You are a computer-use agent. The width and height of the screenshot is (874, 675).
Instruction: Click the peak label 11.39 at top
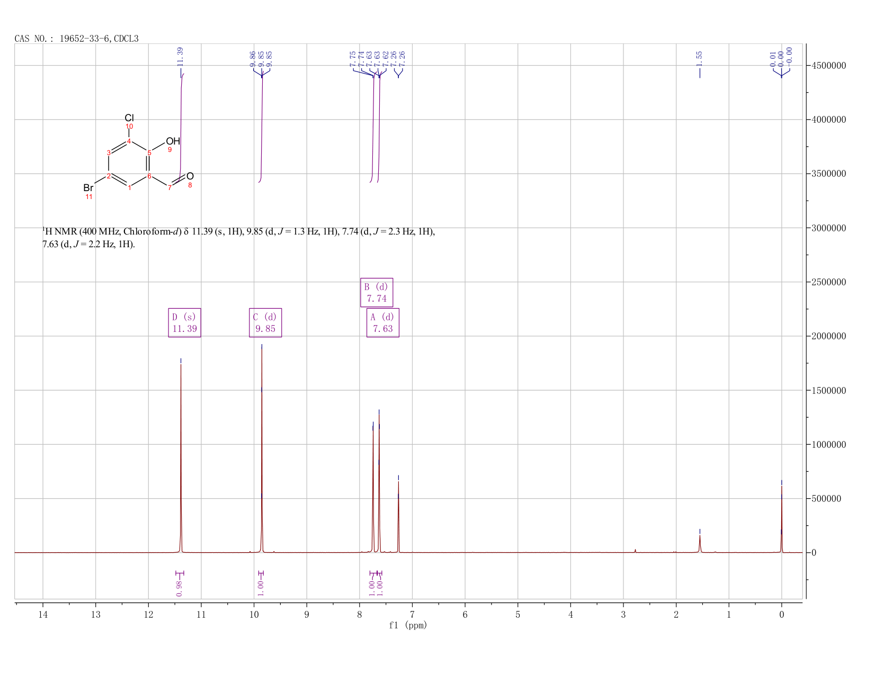[x=180, y=57]
